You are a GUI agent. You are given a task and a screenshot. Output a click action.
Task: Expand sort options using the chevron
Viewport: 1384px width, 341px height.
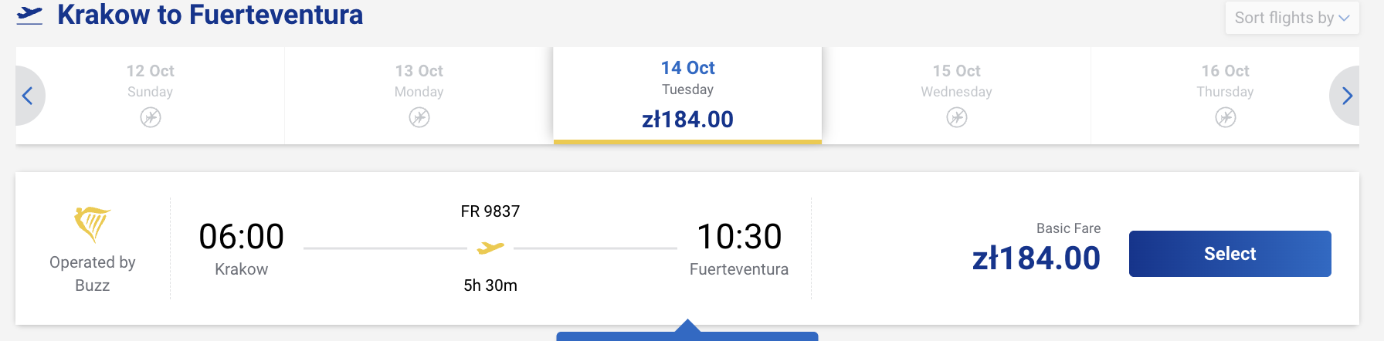pos(1345,18)
